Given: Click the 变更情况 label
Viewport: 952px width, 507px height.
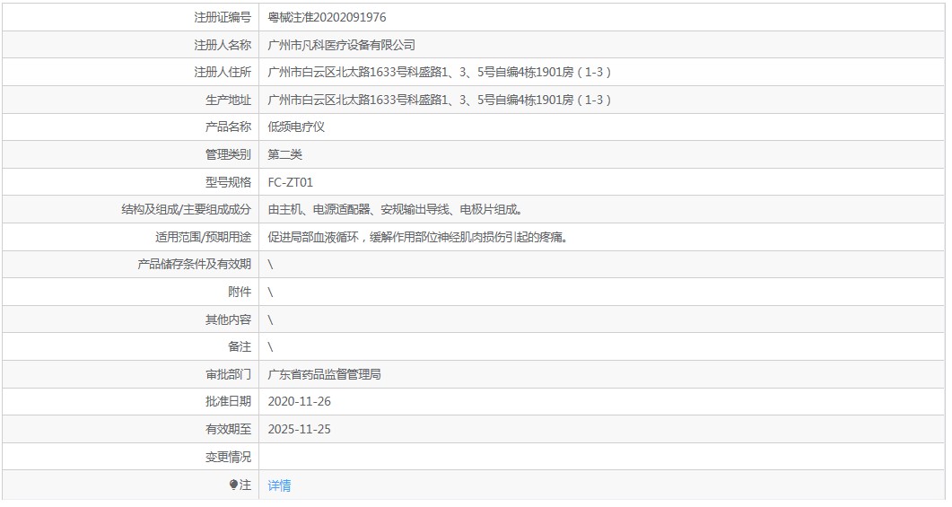Looking at the screenshot, I should 228,457.
